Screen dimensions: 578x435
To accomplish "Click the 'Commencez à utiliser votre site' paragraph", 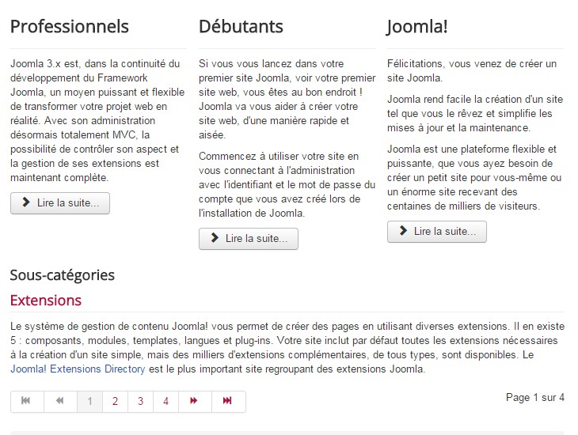I will (x=287, y=184).
